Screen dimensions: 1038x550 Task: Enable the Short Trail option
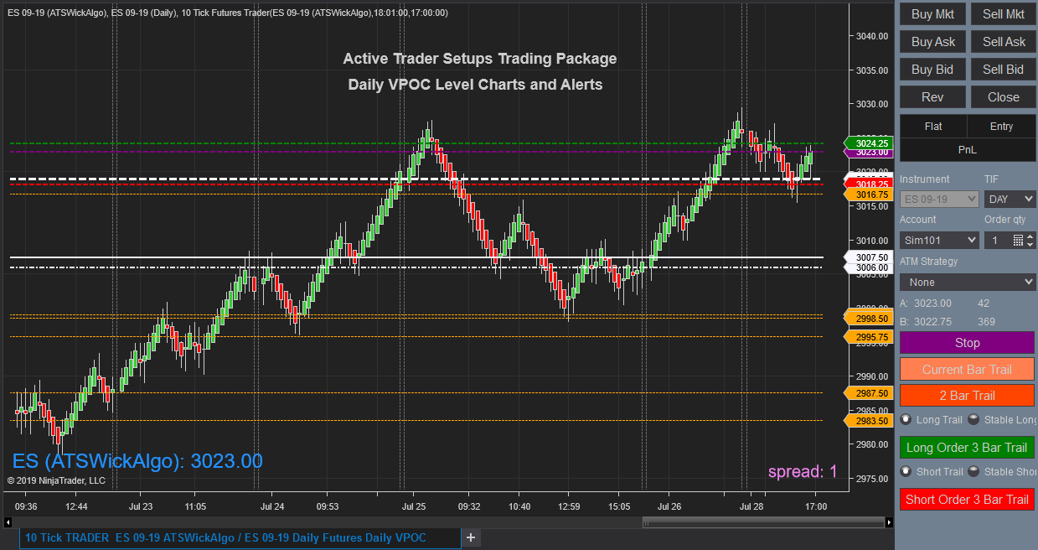coord(906,471)
